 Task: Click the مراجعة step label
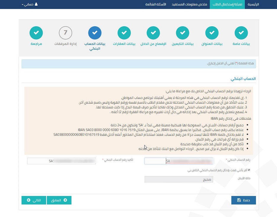pos(36,44)
